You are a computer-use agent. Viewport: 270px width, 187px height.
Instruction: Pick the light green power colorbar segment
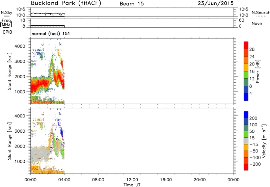tap(246, 75)
